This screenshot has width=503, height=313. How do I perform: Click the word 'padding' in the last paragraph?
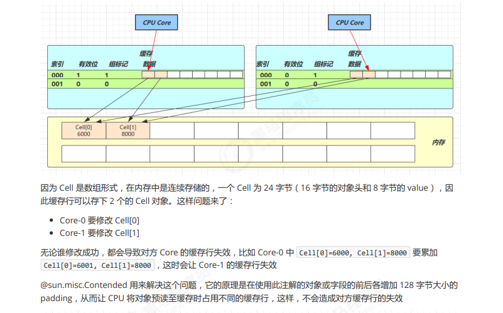pos(57,299)
